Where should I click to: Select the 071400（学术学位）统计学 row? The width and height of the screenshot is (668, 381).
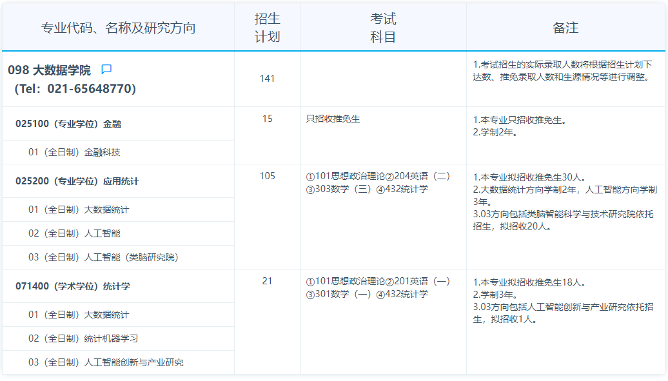(73, 286)
